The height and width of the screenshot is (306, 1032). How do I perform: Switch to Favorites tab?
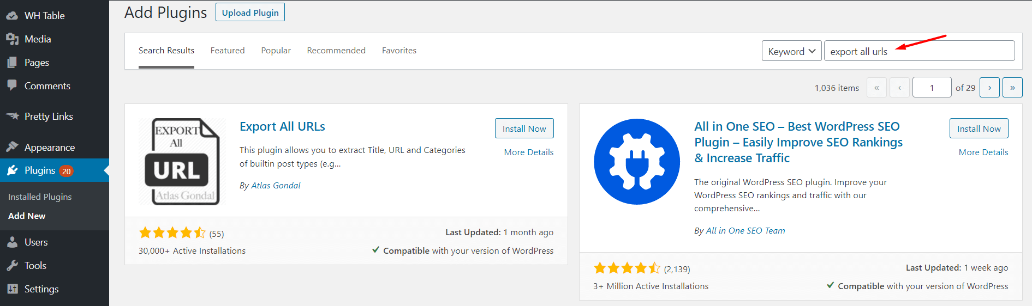pos(399,50)
